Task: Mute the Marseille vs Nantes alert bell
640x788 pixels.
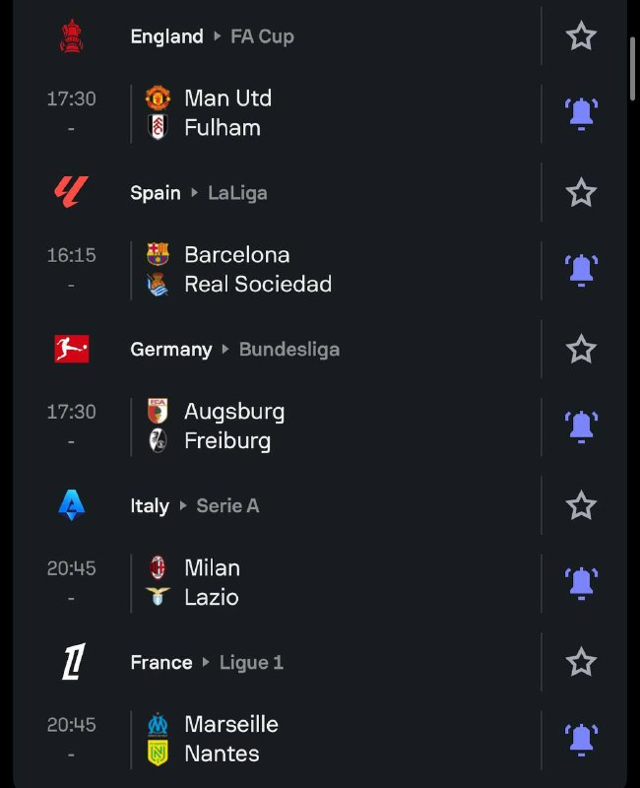Action: [581, 740]
